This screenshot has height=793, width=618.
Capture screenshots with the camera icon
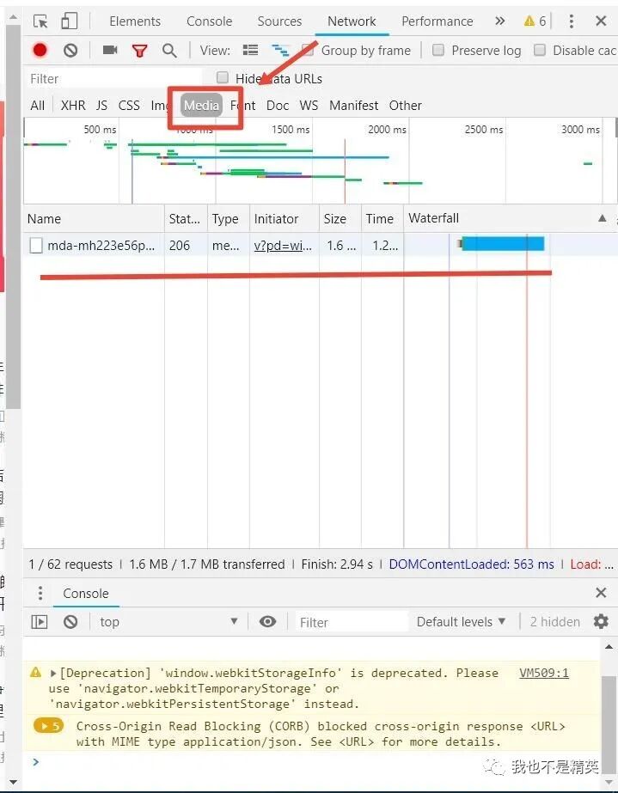pos(110,50)
